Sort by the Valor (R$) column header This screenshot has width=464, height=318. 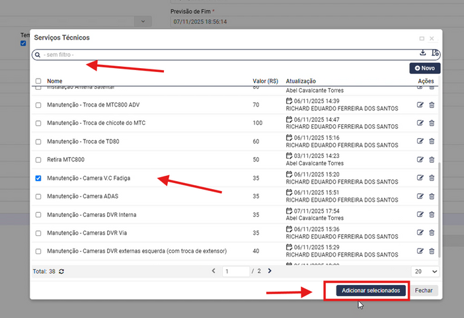(x=264, y=81)
